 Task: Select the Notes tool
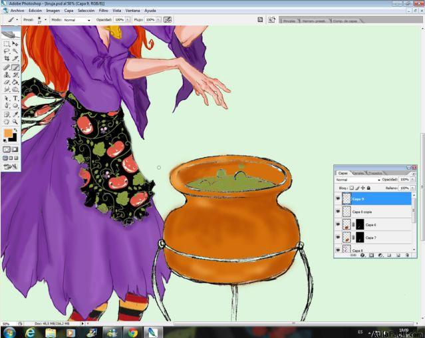(x=7, y=114)
